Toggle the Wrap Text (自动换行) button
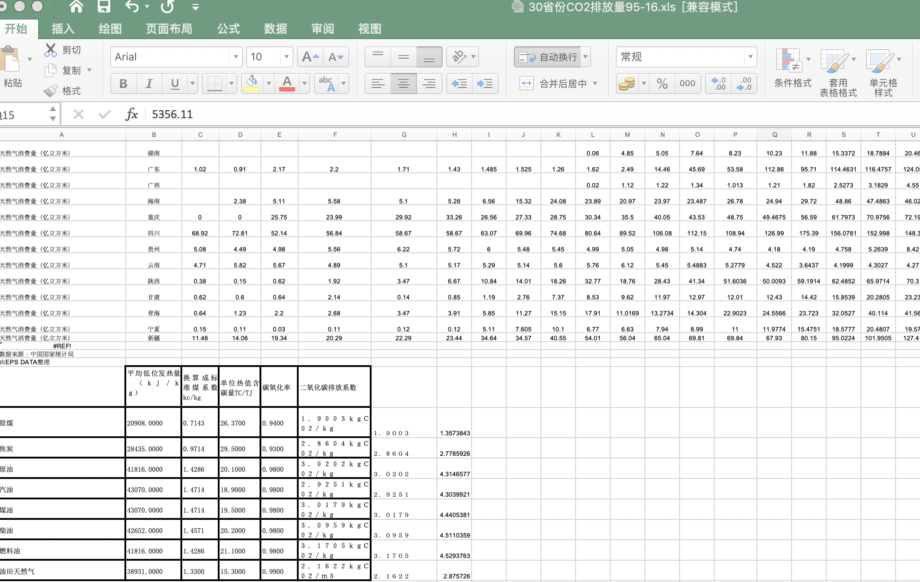The width and height of the screenshot is (920, 582). (x=548, y=57)
